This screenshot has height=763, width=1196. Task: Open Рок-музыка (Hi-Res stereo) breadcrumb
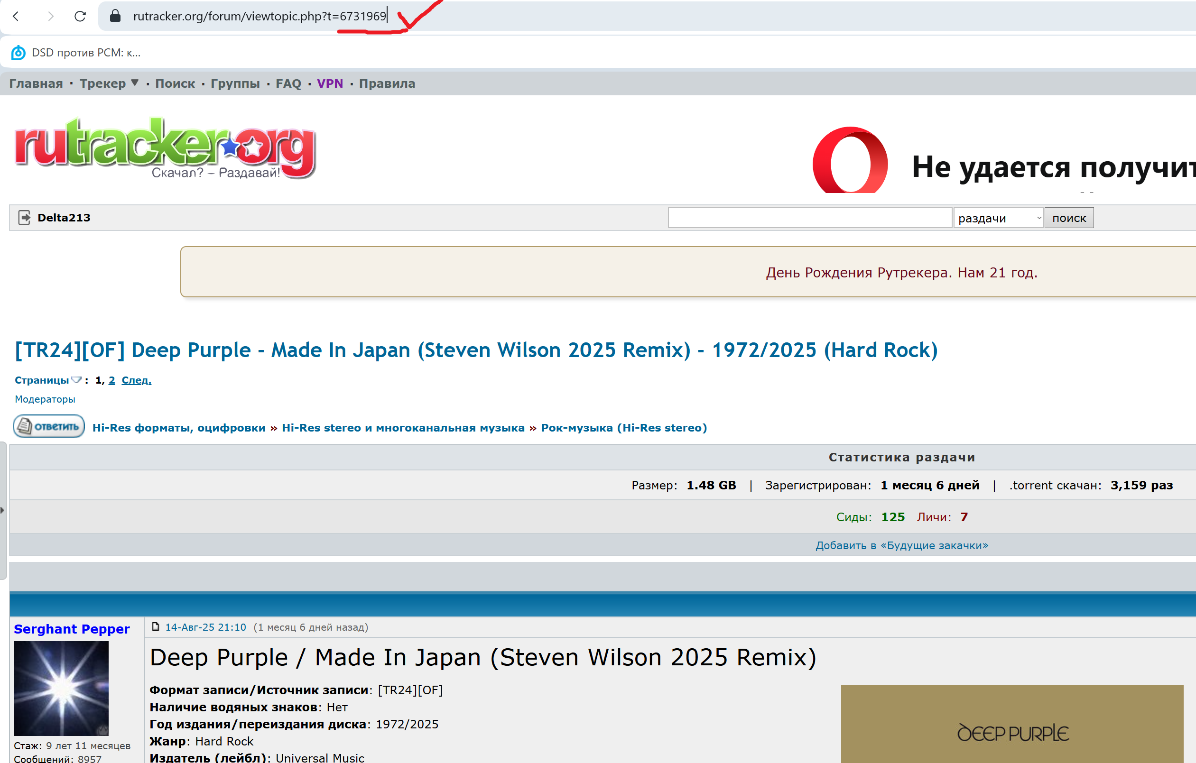pos(624,428)
